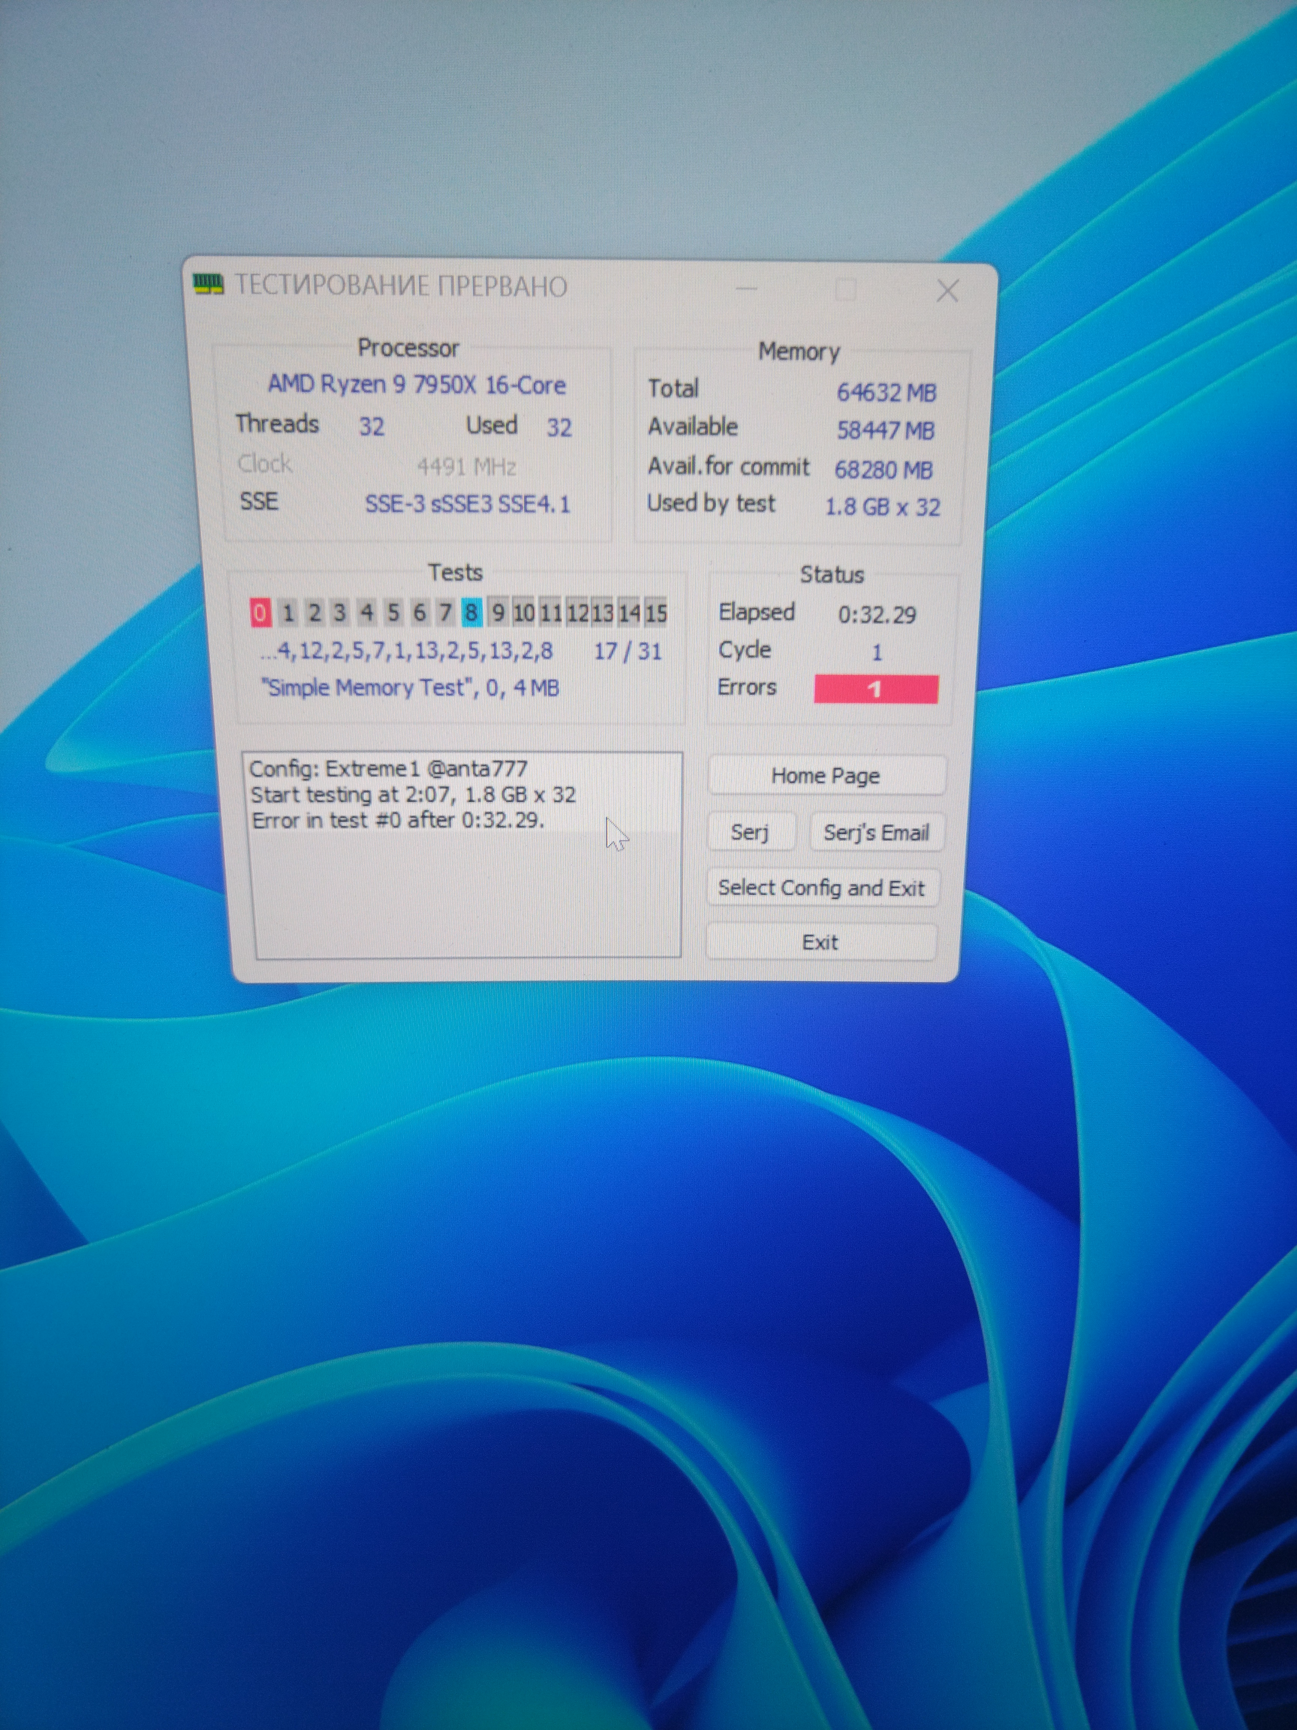The width and height of the screenshot is (1297, 1730).
Task: Click the red test 0 indicator box
Action: point(260,612)
